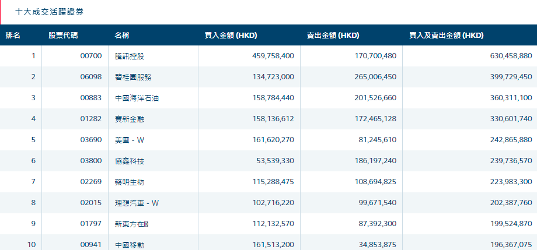Click the 名稱 column header

coord(122,35)
